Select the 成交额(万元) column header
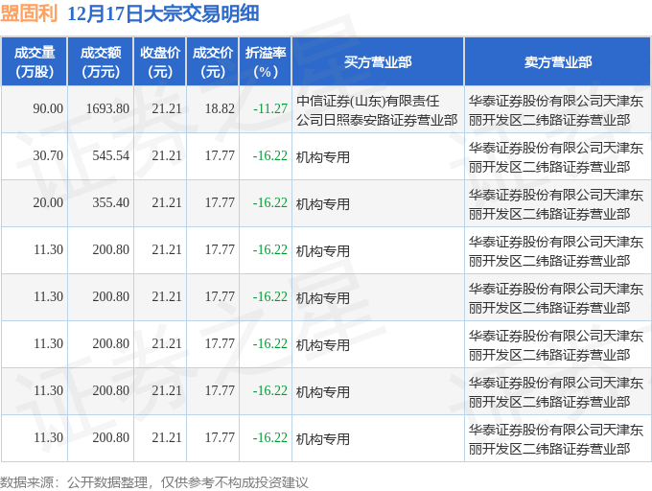 coord(101,61)
